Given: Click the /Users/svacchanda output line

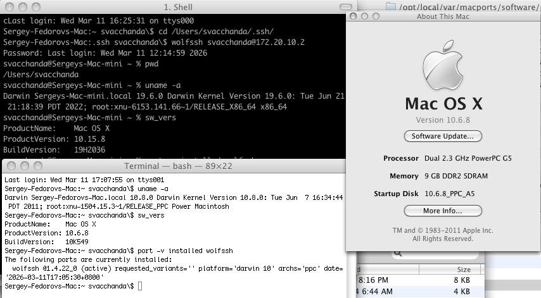Looking at the screenshot, I should click(41, 75).
